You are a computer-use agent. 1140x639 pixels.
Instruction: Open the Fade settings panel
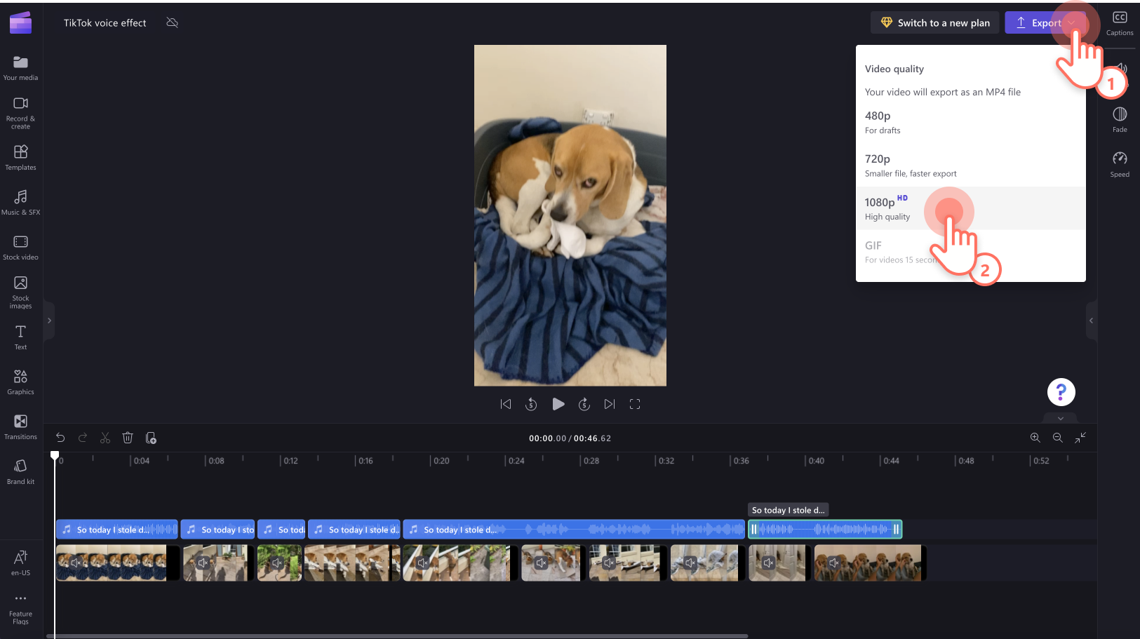click(1120, 119)
